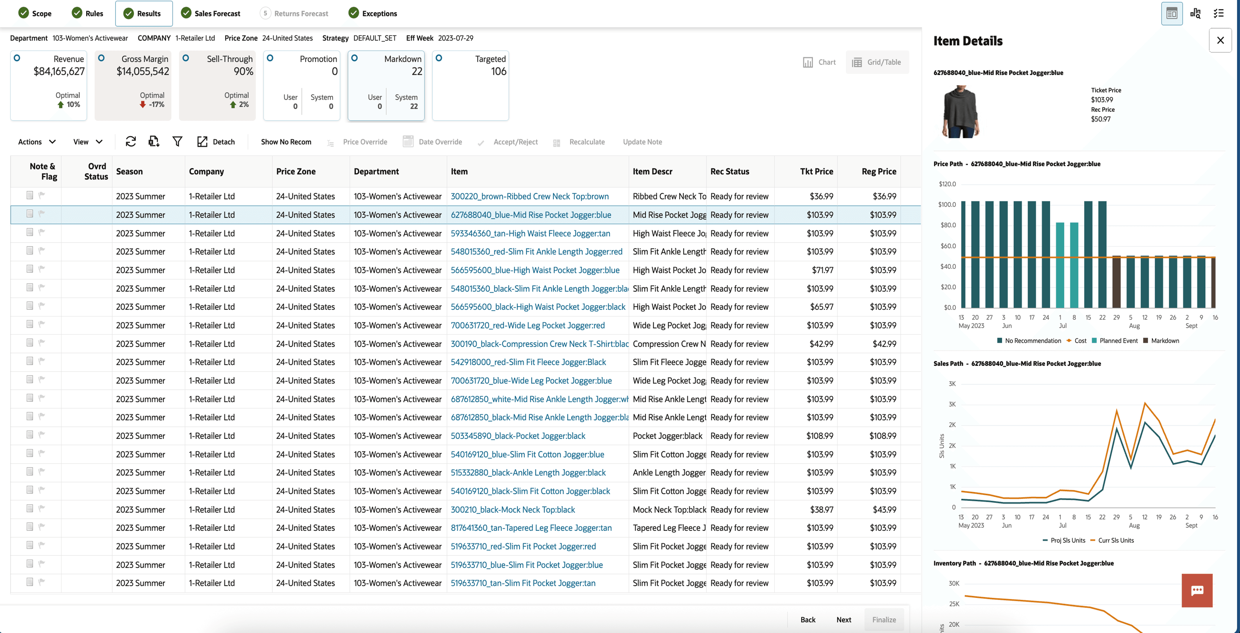Viewport: 1240px width, 633px height.
Task: Click the Planned Event legend color swatch
Action: coord(1094,340)
